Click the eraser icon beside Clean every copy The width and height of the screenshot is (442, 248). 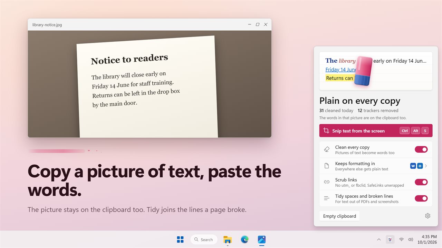[327, 149]
